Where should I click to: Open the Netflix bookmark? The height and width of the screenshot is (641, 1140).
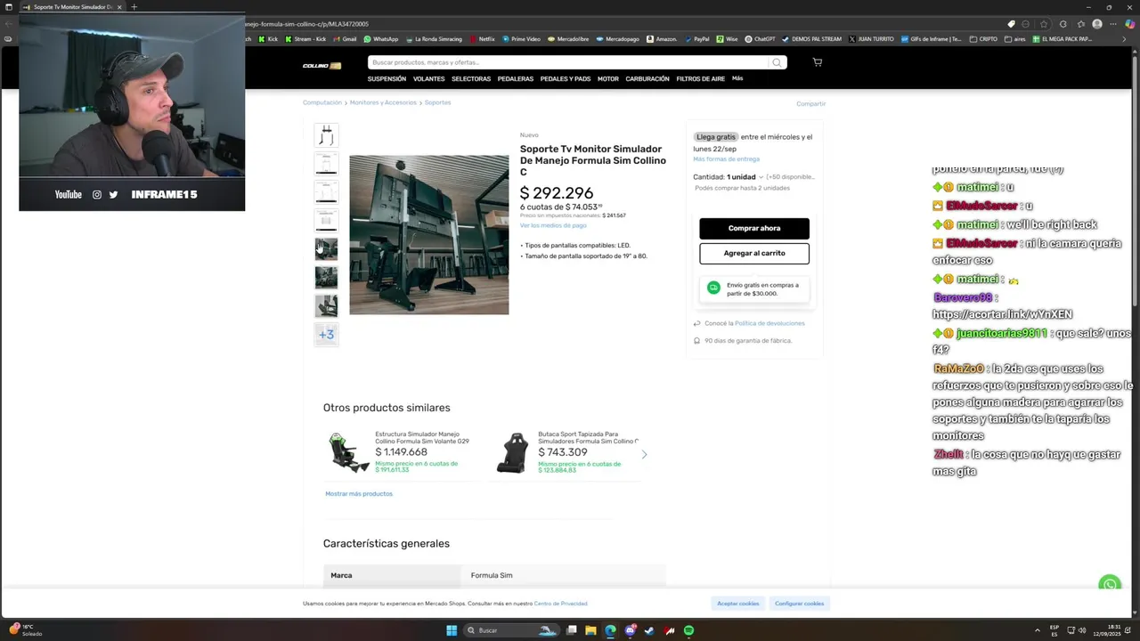pyautogui.click(x=481, y=39)
